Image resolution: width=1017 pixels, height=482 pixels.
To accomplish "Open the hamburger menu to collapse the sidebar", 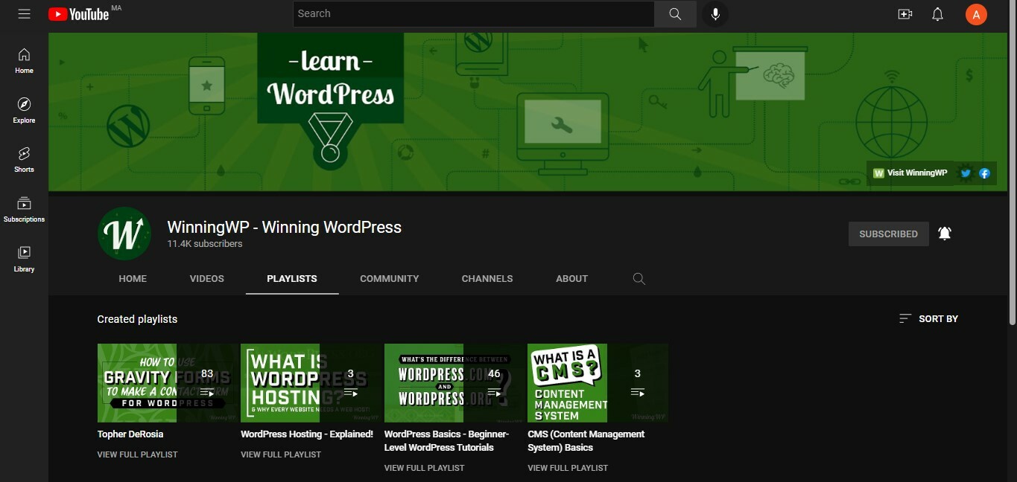I will tap(24, 13).
